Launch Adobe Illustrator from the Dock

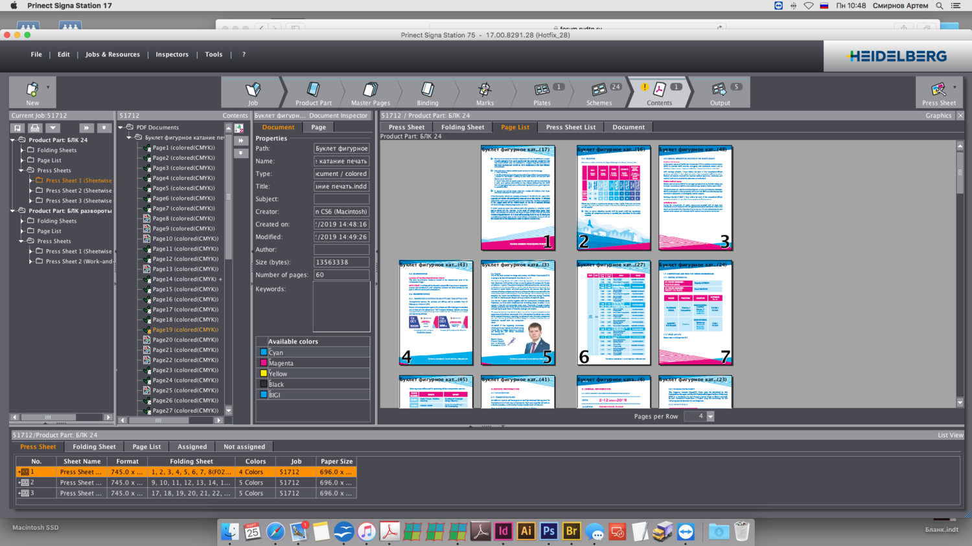(x=526, y=531)
